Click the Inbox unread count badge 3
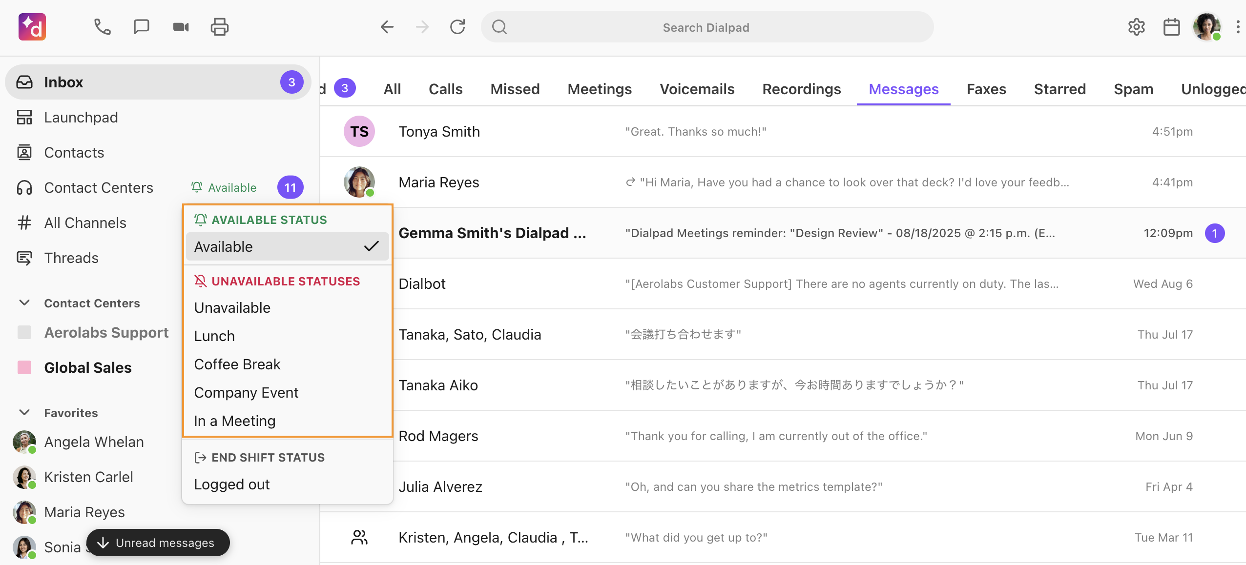 pos(291,82)
